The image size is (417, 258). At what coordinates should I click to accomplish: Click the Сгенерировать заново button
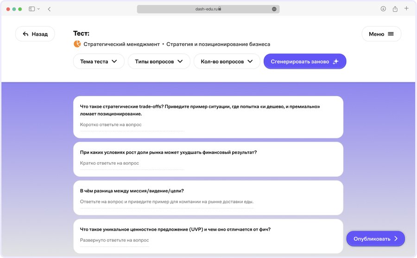click(304, 61)
